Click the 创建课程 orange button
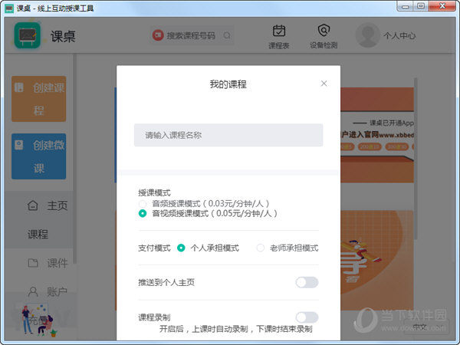460x345 pixels. (38, 99)
